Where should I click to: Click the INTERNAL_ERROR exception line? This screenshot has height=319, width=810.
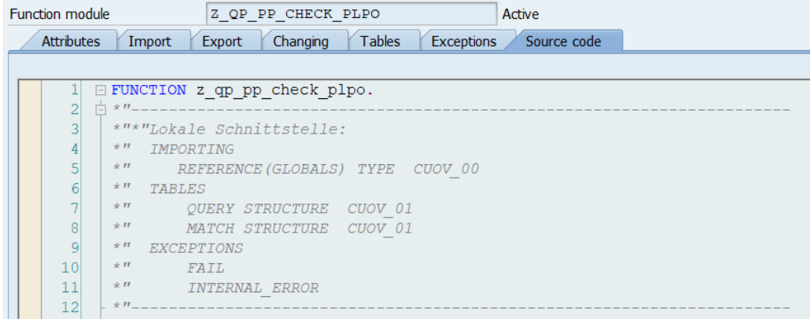(252, 288)
